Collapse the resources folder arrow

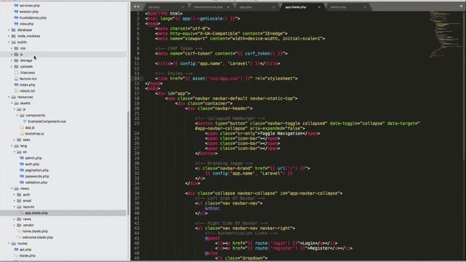point(9,97)
